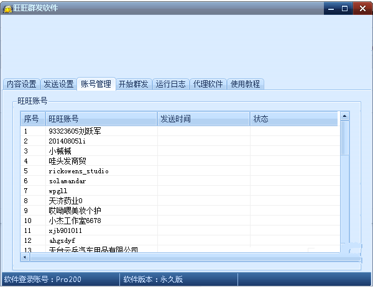Click the 状态 column header
The width and height of the screenshot is (373, 287).
(294, 119)
